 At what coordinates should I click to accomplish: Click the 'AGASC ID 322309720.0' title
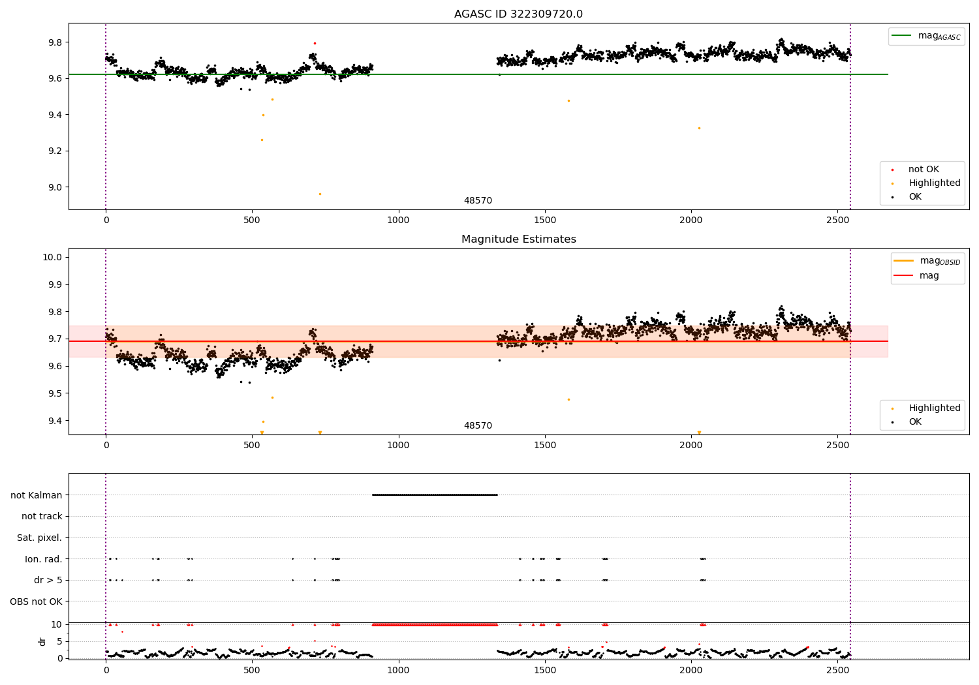[519, 14]
